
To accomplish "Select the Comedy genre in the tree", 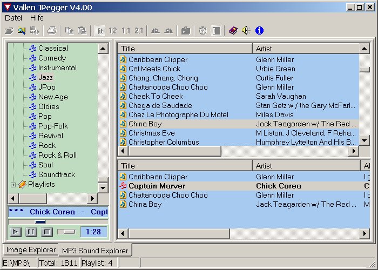I will (x=52, y=58).
